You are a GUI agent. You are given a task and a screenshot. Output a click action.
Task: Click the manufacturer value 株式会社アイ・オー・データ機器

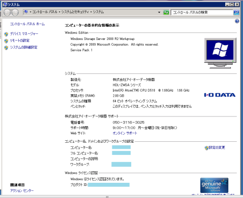click(134, 80)
